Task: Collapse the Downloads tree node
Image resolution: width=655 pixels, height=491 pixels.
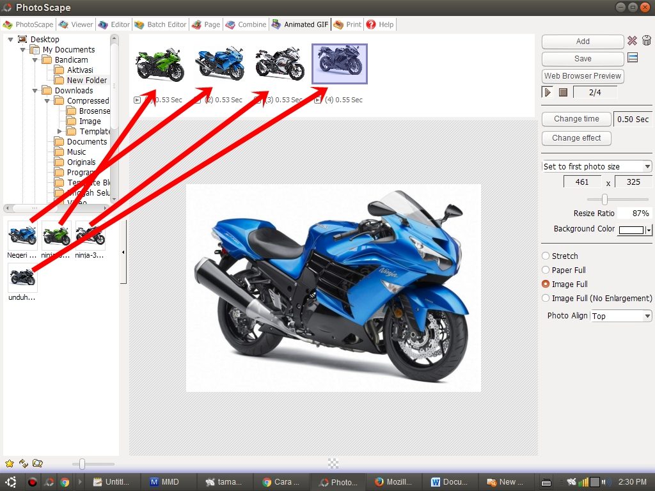Action: (x=35, y=91)
